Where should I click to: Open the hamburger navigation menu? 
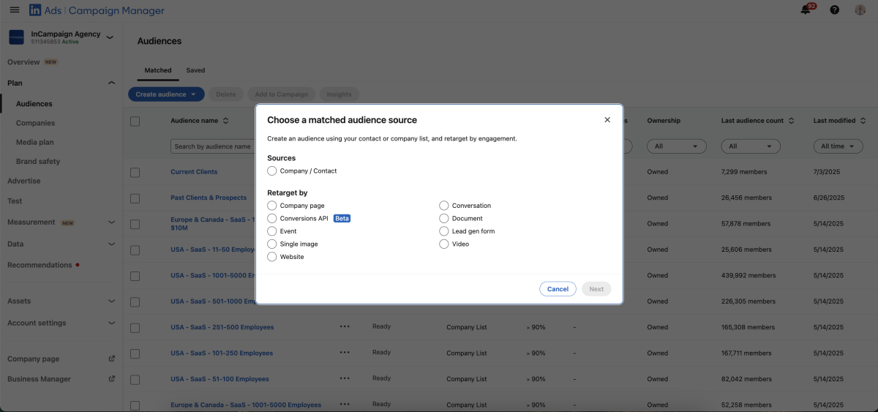click(15, 10)
